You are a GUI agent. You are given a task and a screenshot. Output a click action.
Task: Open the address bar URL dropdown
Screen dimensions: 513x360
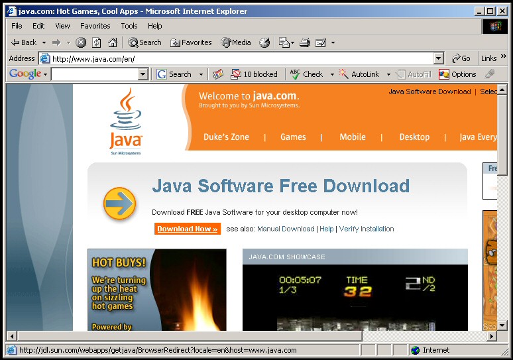coord(438,58)
